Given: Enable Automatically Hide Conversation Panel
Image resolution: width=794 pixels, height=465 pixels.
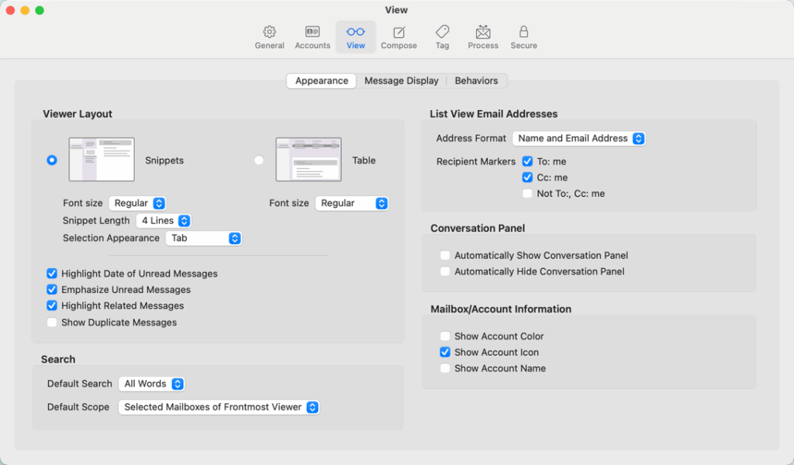Looking at the screenshot, I should click(444, 271).
